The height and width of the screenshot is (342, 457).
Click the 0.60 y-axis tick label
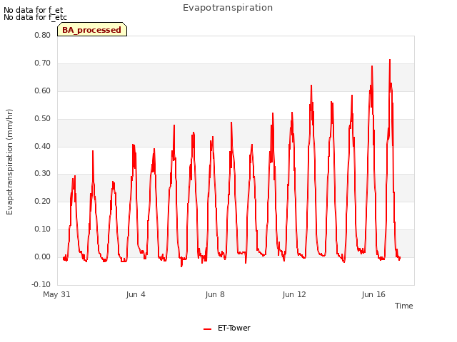(x=43, y=90)
